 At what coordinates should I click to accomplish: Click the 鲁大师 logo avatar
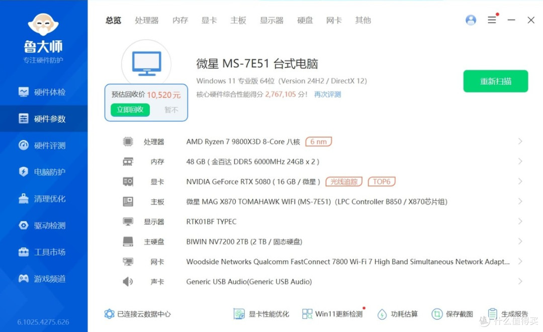[43, 25]
